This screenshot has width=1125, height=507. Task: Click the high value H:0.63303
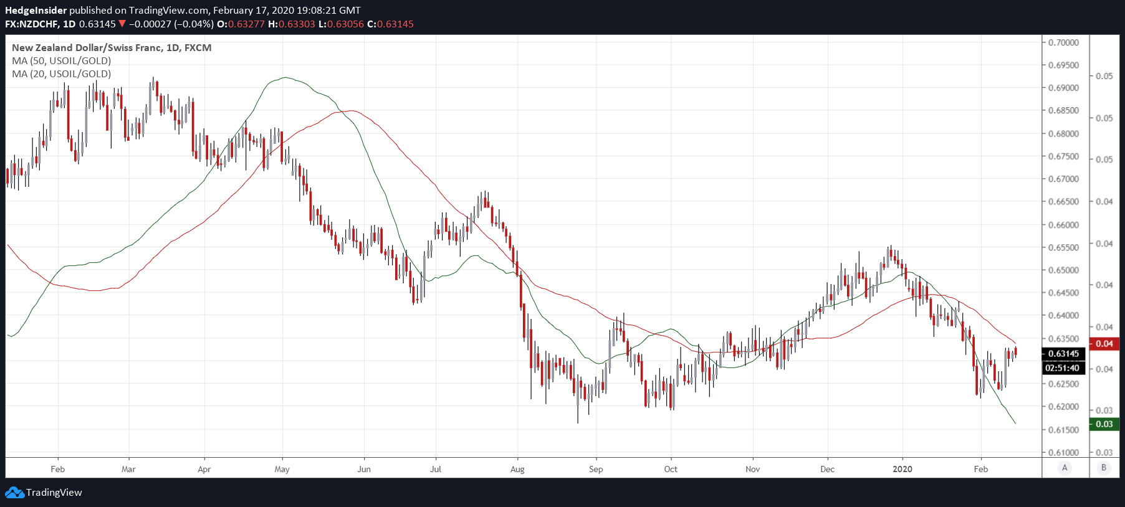pos(292,24)
